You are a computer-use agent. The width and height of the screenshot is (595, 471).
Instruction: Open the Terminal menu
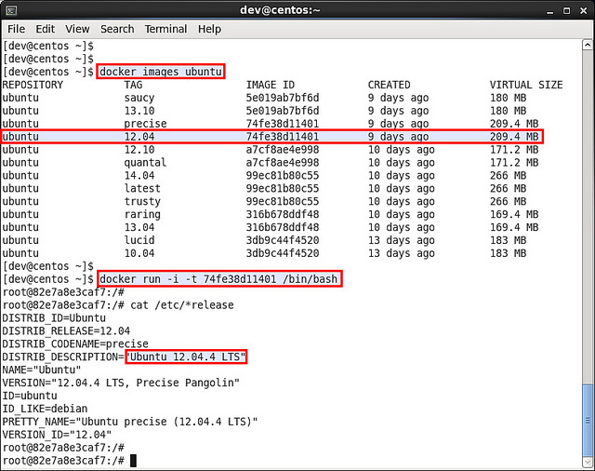point(165,29)
